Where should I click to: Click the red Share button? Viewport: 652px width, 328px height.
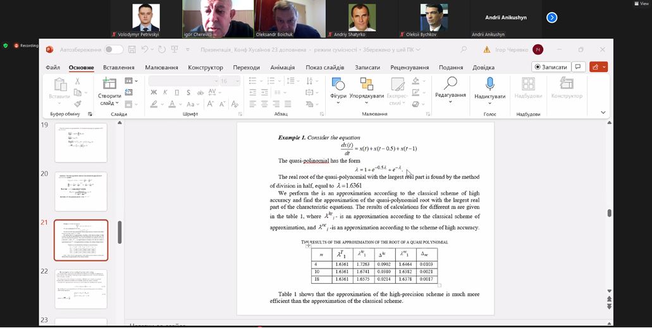pyautogui.click(x=598, y=67)
